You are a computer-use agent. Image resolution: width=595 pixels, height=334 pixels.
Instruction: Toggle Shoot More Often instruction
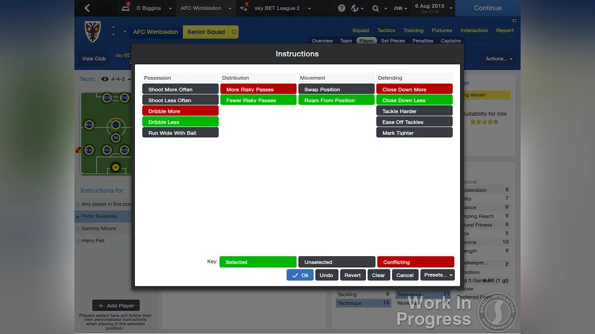[x=180, y=89]
